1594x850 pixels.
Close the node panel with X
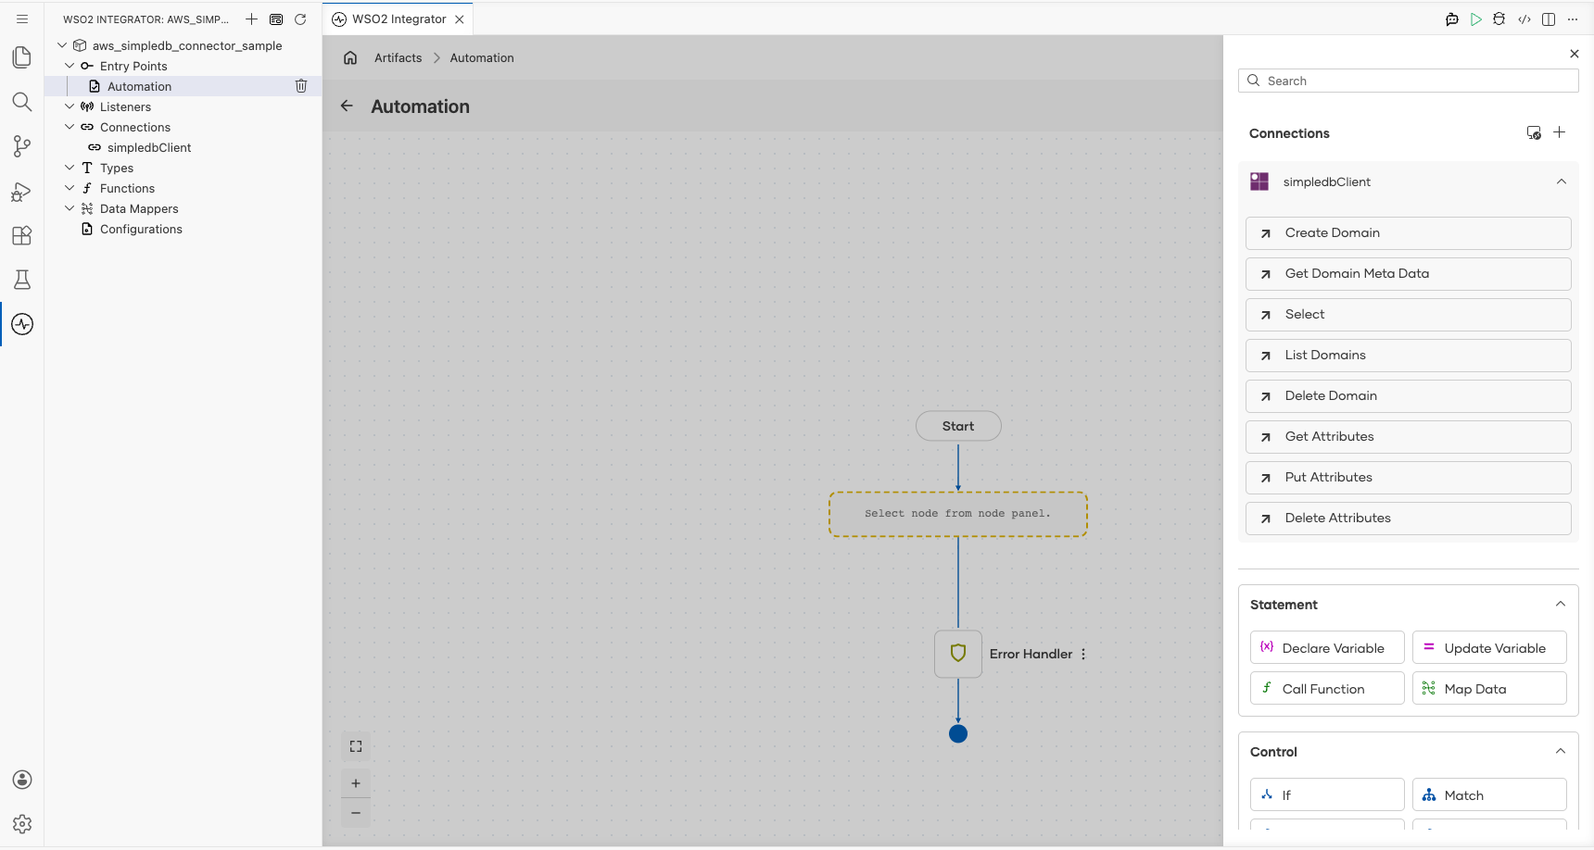coord(1575,54)
